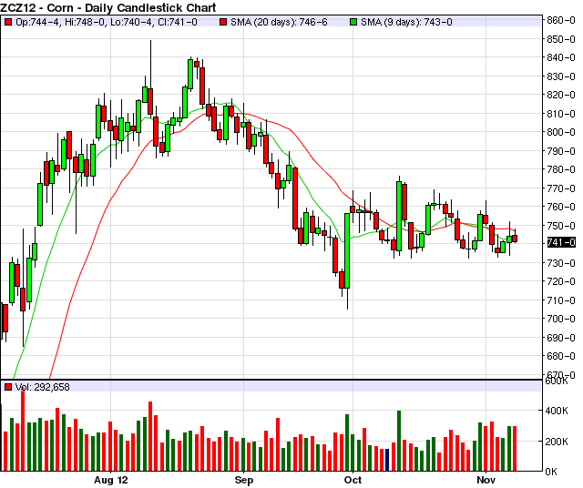
Task: Click the tallest red volume bar in July
Action: pyautogui.click(x=23, y=430)
